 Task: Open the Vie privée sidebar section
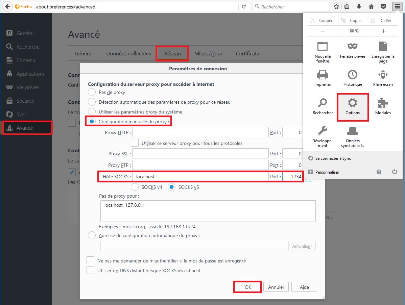[27, 87]
